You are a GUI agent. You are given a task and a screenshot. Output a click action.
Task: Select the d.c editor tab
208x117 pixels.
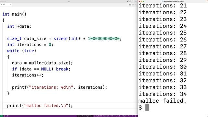pos(6,5)
